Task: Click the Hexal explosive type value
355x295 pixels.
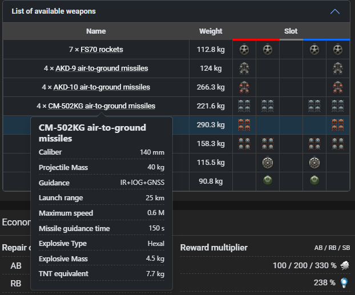Action: [x=156, y=244]
